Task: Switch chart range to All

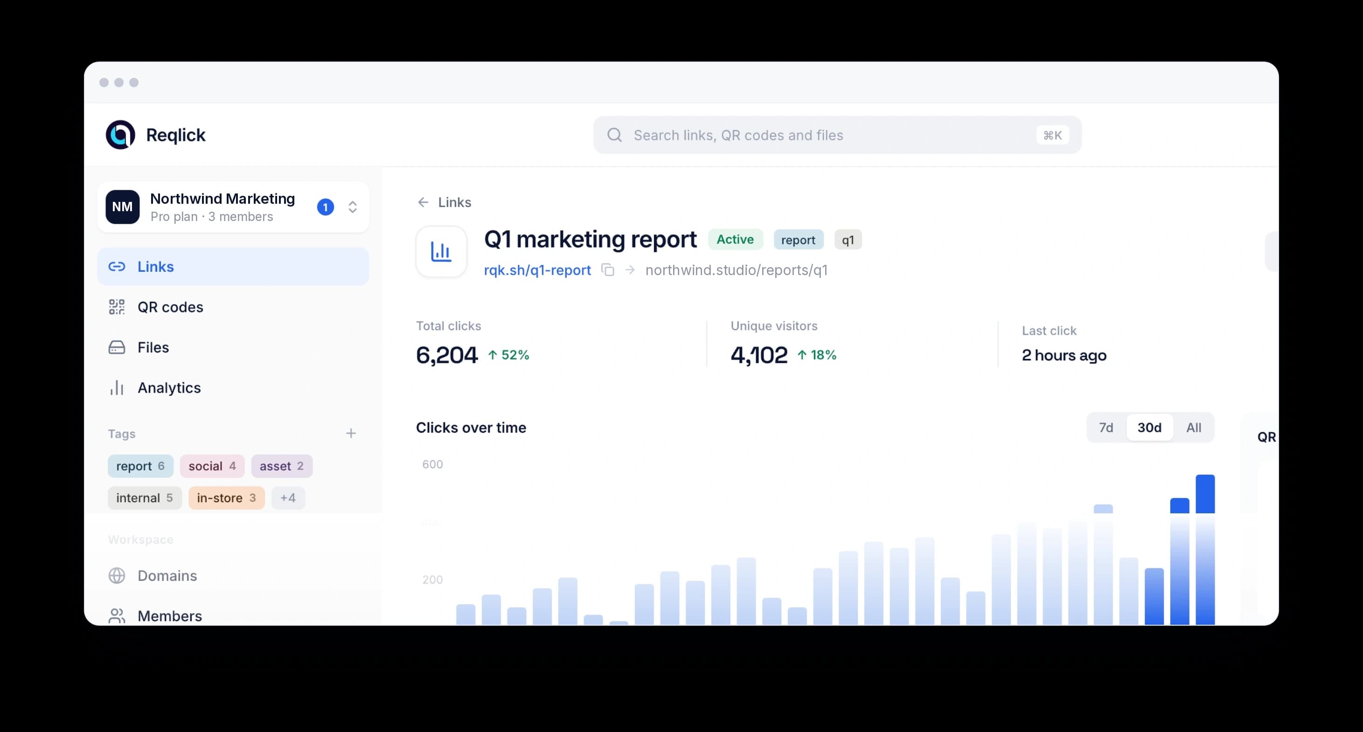Action: (x=1193, y=428)
